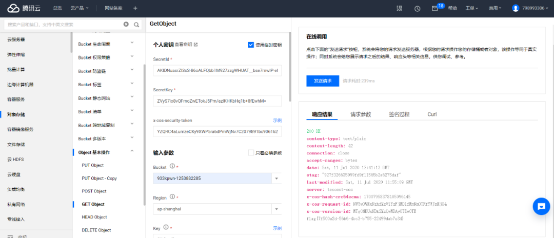Select PUT Object operation
The width and height of the screenshot is (554, 238).
tap(92, 165)
